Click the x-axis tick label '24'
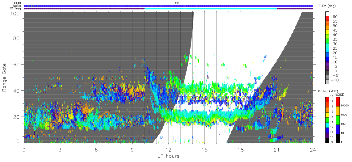Screen dimensions: 352x162 (313, 149)
